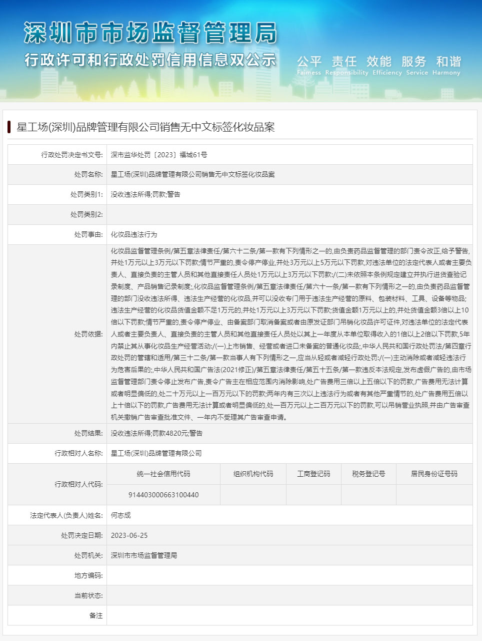This screenshot has height=641, width=482.
Task: Select the document number 深市监华处罚〔2023〕福城61号
Action: [159, 155]
